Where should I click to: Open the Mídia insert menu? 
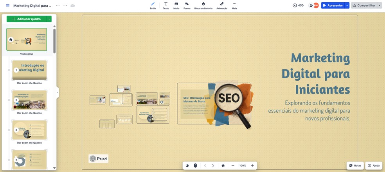[x=176, y=6]
